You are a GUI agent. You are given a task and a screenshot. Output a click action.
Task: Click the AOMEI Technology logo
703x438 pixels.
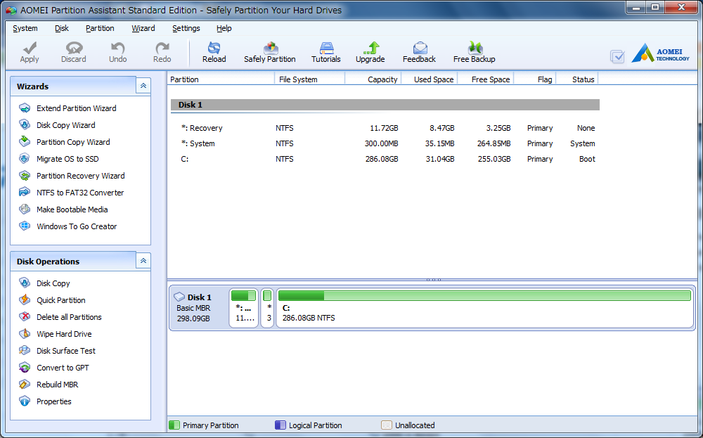(x=660, y=53)
